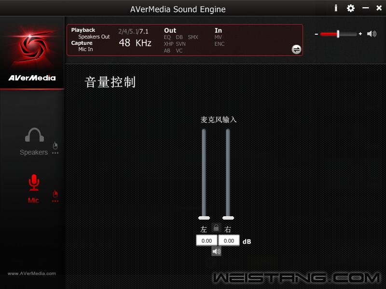Click the 48 KHz sample rate text
This screenshot has height=289, width=386.
135,43
